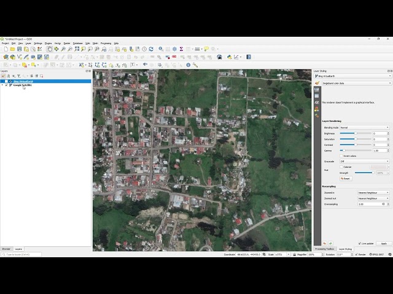Toggle Bing VirtualEarth layer visibility checkbox
393x294 pixels.
pyautogui.click(x=6, y=81)
